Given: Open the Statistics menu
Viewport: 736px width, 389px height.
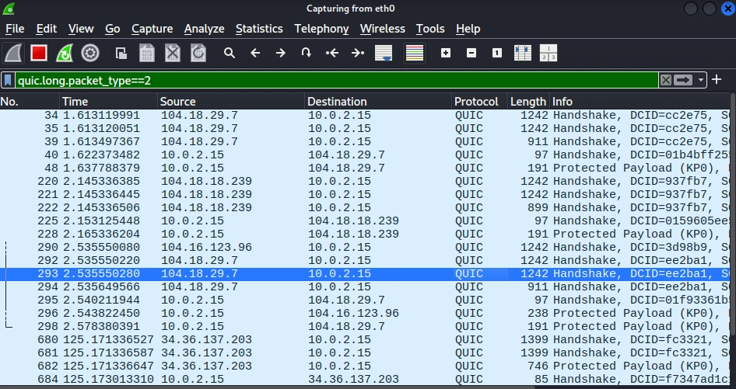Looking at the screenshot, I should click(259, 29).
